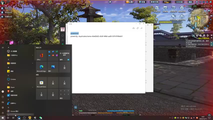Click the tag icon in note window
Image resolution: width=213 pixels, height=120 pixels.
137,28
